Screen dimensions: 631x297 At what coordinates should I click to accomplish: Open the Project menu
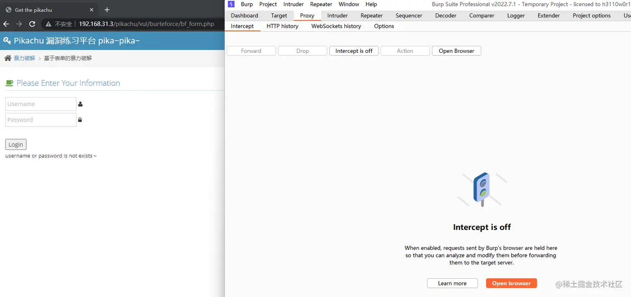tap(268, 4)
